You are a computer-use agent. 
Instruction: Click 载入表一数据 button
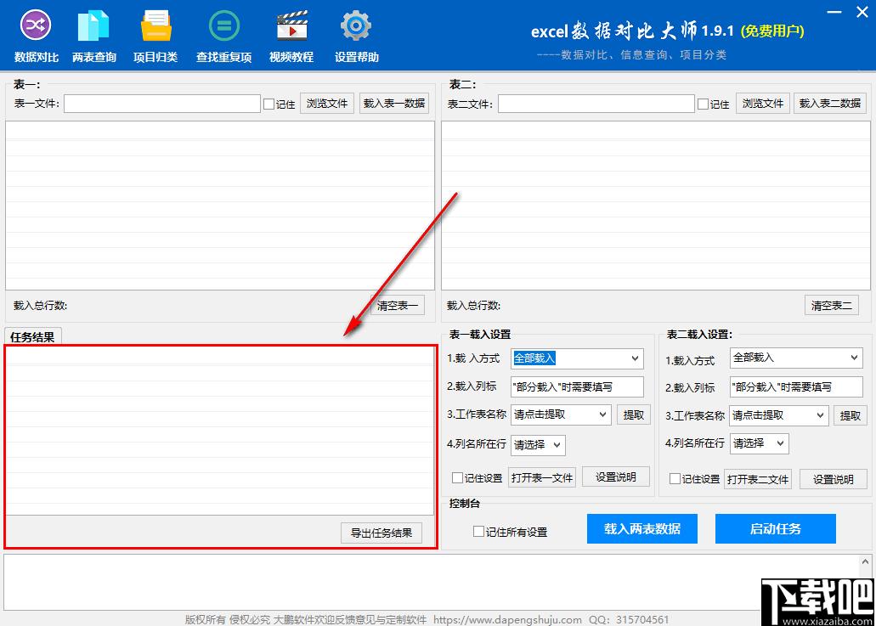pos(394,104)
